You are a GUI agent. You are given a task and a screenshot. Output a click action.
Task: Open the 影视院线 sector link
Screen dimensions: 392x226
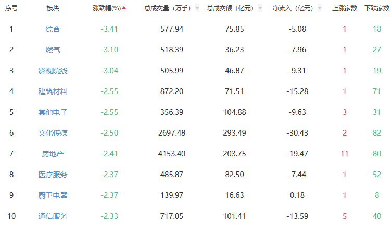[53, 71]
